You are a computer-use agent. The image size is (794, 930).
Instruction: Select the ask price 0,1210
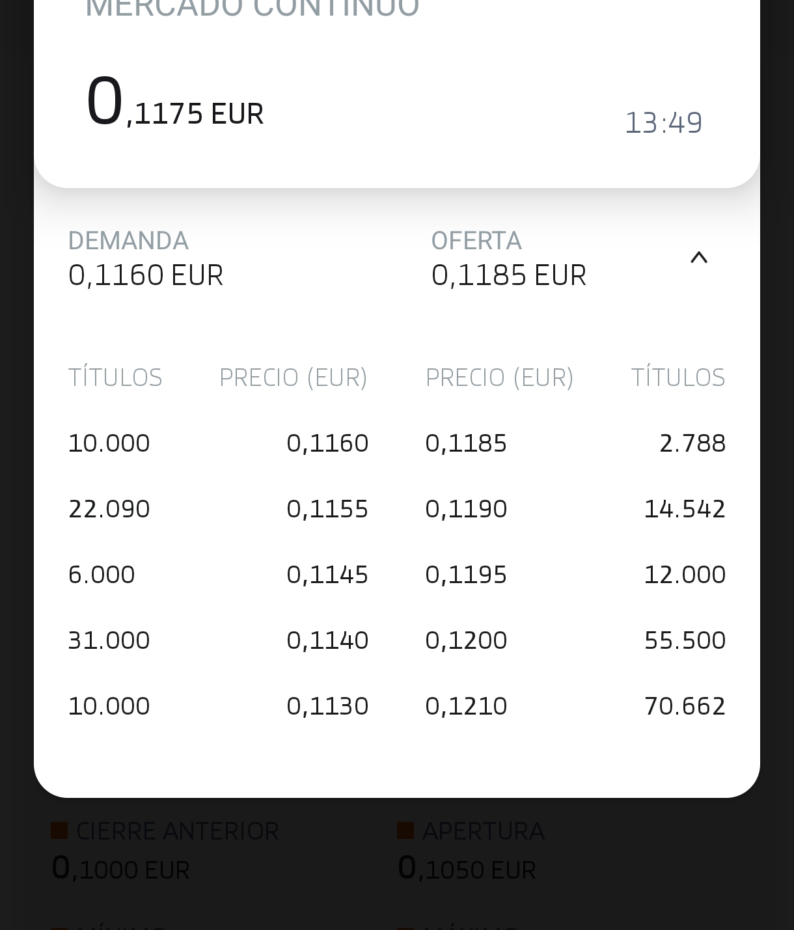tap(466, 706)
